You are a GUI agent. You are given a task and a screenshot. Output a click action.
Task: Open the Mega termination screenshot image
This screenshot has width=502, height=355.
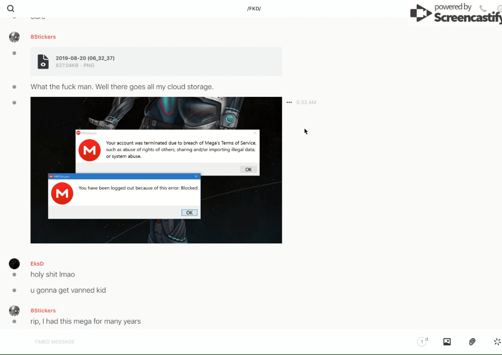tap(156, 170)
